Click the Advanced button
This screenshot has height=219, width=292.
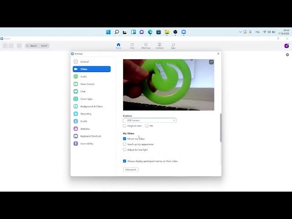pyautogui.click(x=130, y=170)
